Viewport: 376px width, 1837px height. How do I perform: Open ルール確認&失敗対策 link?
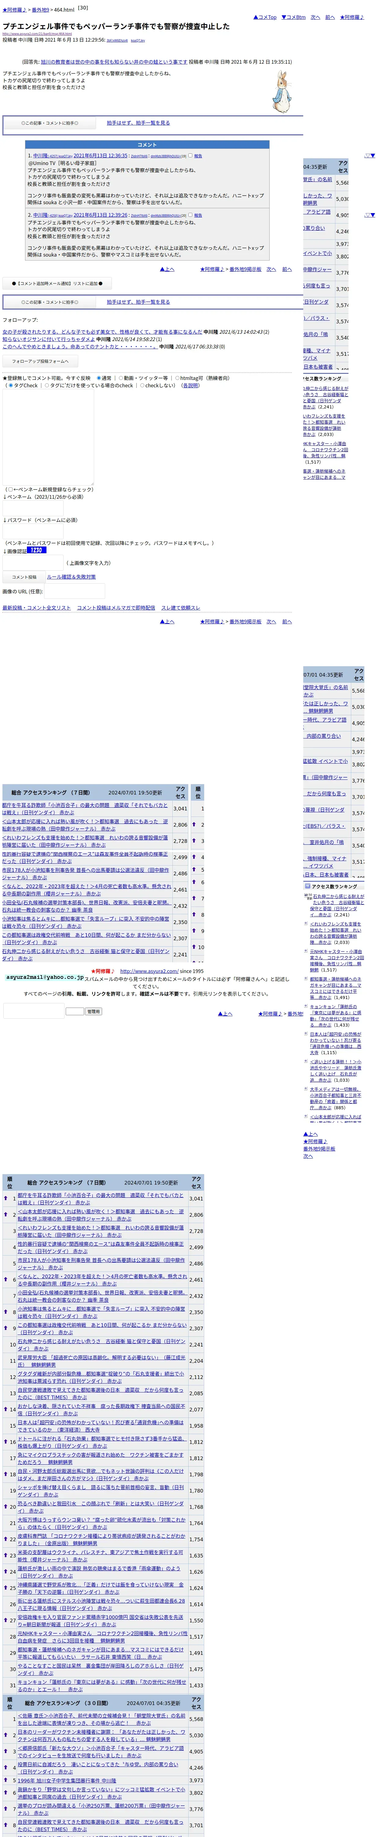[x=71, y=577]
